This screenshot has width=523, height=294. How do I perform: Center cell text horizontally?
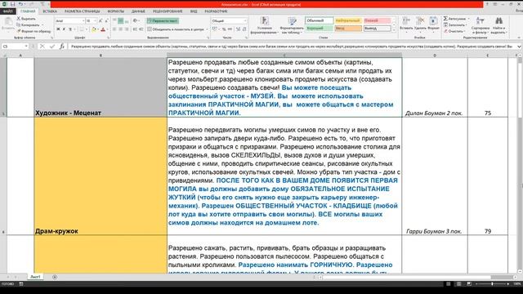121,29
